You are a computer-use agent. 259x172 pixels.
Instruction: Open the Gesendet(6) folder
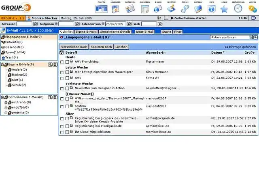(14, 47)
